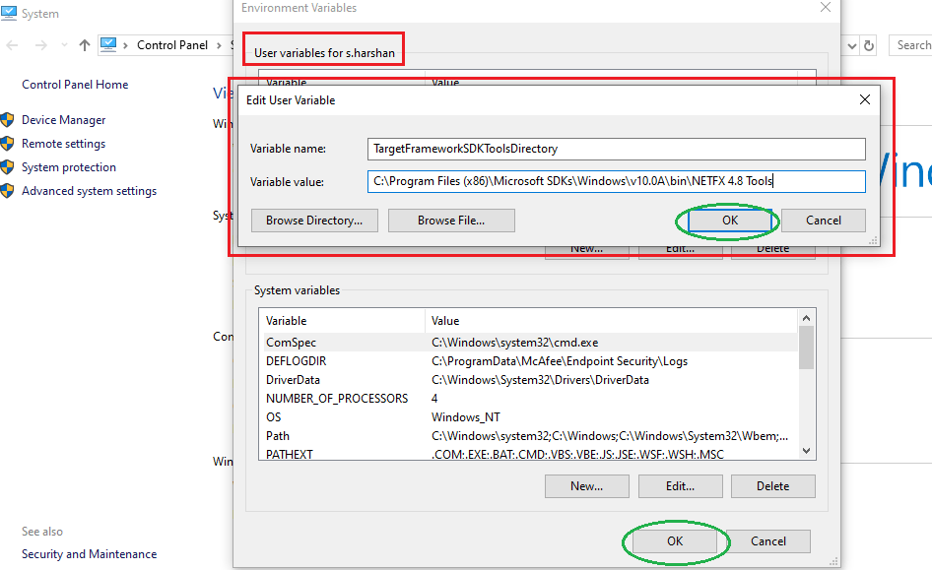Click New under System variables
Image resolution: width=932 pixels, height=570 pixels.
586,485
